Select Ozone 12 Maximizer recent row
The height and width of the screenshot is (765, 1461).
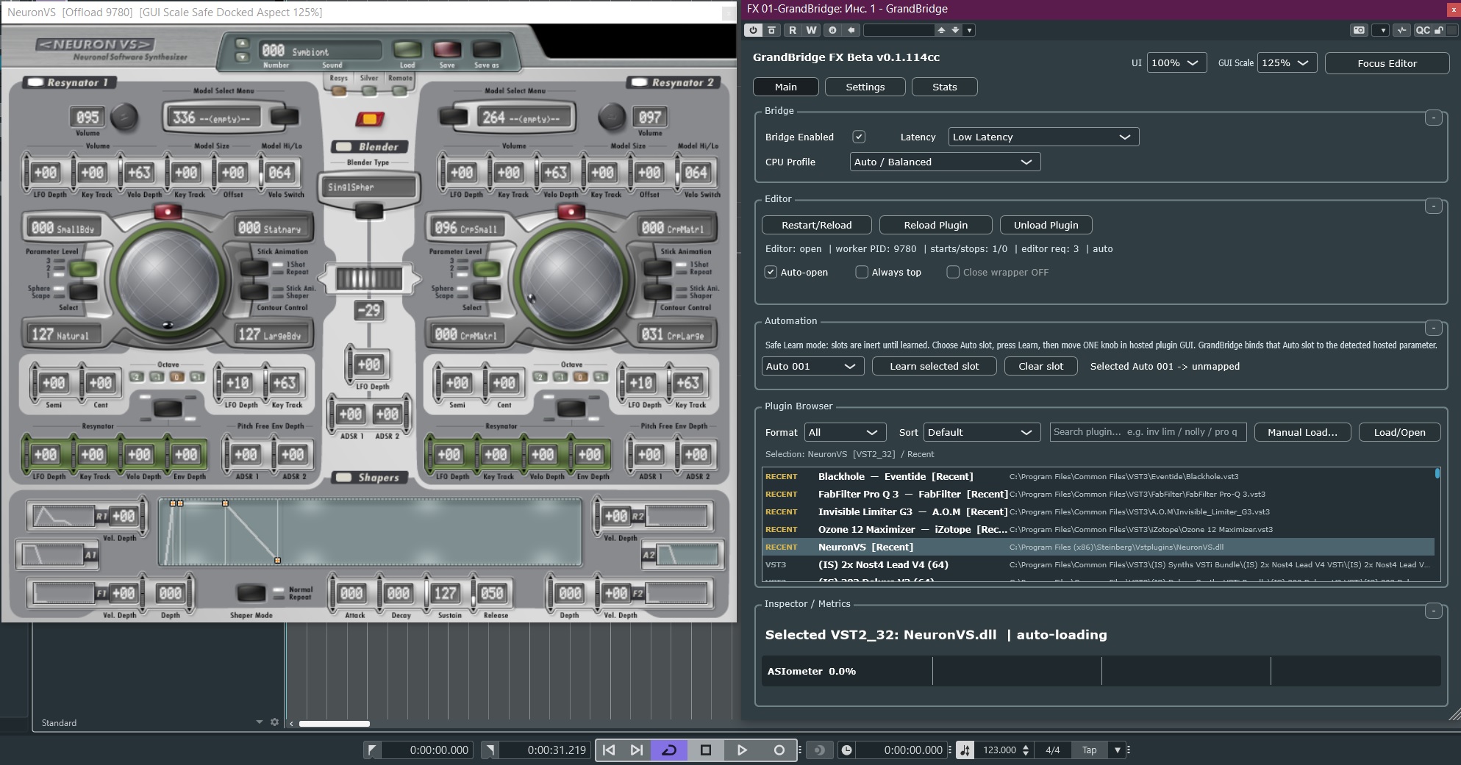click(1099, 529)
